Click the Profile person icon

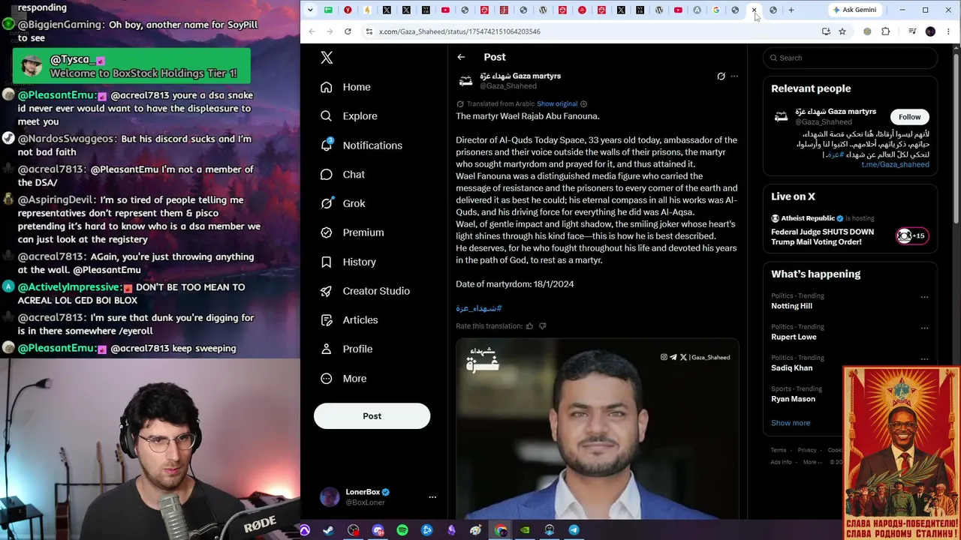(x=326, y=349)
